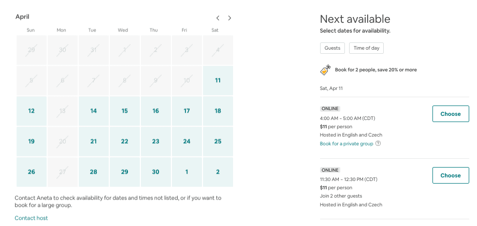Select April 11 on the calendar
This screenshot has height=226, width=477.
(x=218, y=80)
